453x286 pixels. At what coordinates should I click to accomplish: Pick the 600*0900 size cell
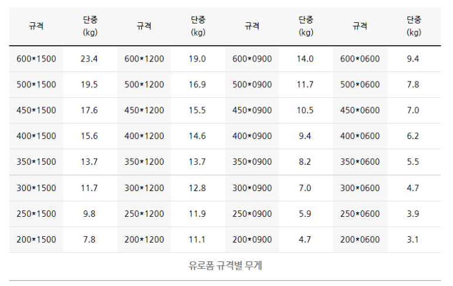coord(252,59)
